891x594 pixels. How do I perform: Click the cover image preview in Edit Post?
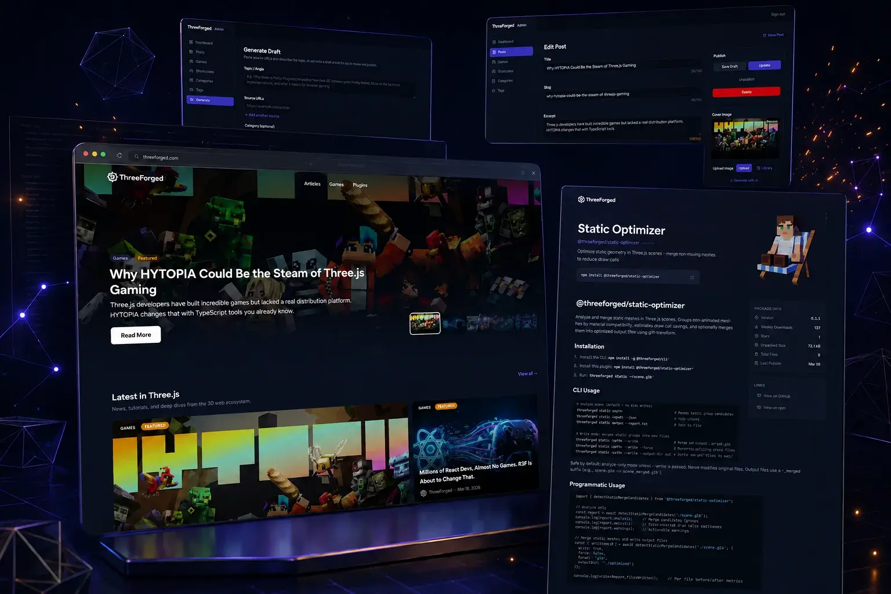click(745, 139)
